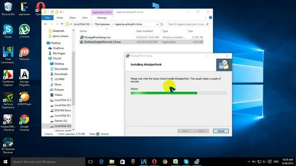Open Downloads in navigation pane
The height and width of the screenshot is (166, 296).
click(x=61, y=74)
